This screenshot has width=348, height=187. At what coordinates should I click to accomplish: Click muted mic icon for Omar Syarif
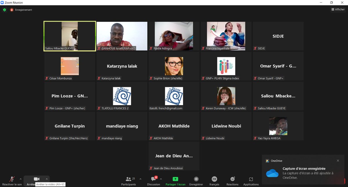pos(255,78)
